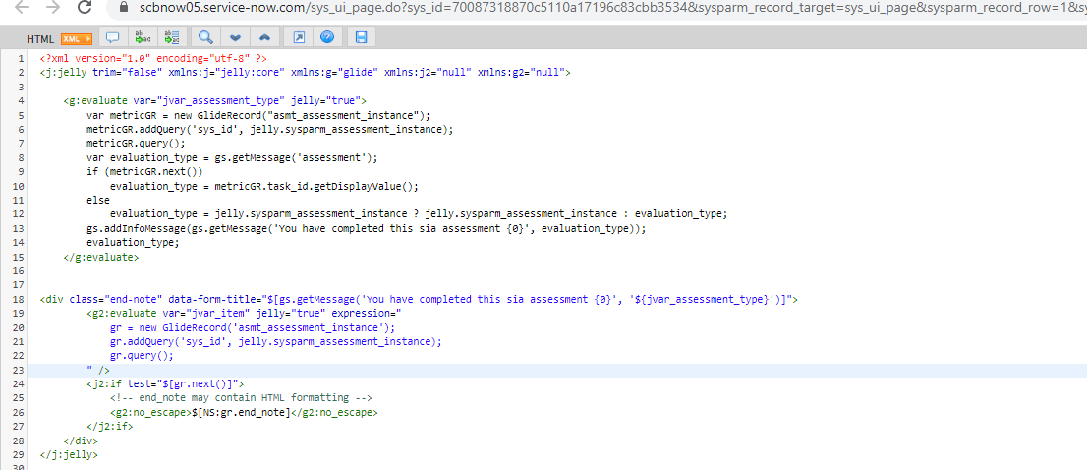Click the HTML field label
Screen dimensions: 1087x470
[x=40, y=39]
